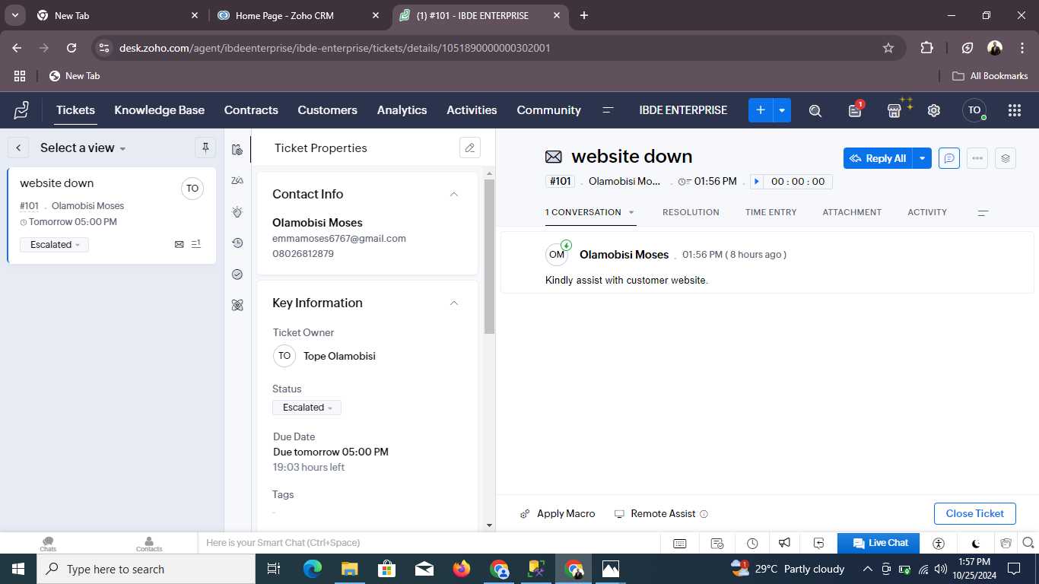Open Firefox from the Windows taskbar
This screenshot has width=1039, height=584.
pos(461,569)
